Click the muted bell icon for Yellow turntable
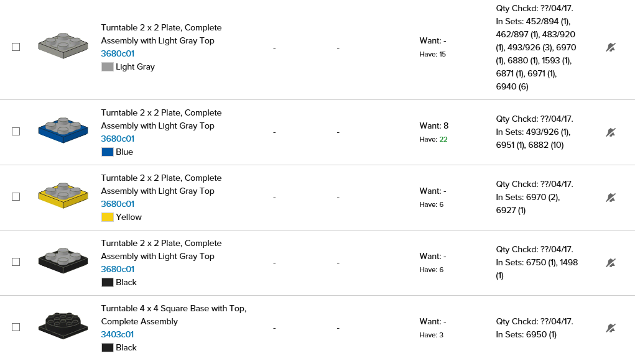This screenshot has width=635, height=356. coord(611,198)
